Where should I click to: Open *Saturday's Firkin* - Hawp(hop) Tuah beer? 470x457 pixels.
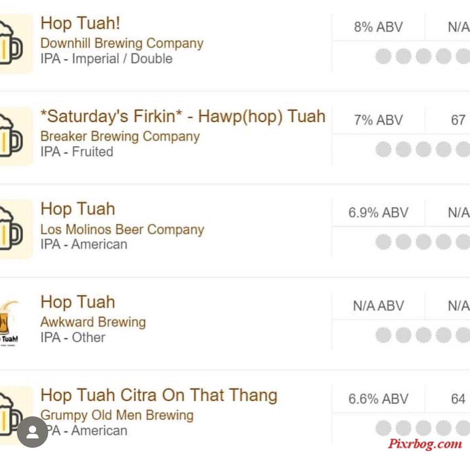pos(183,116)
